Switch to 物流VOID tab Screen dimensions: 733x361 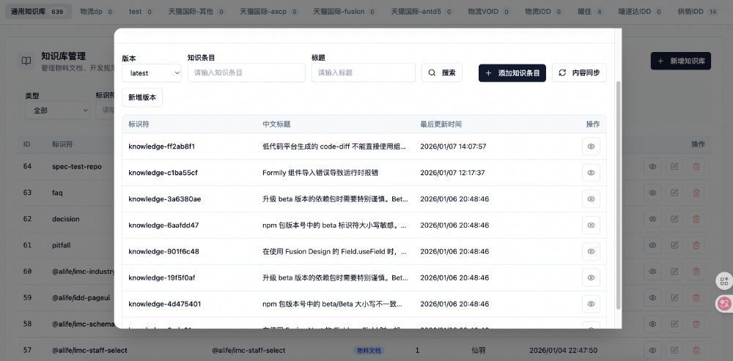[x=488, y=11]
